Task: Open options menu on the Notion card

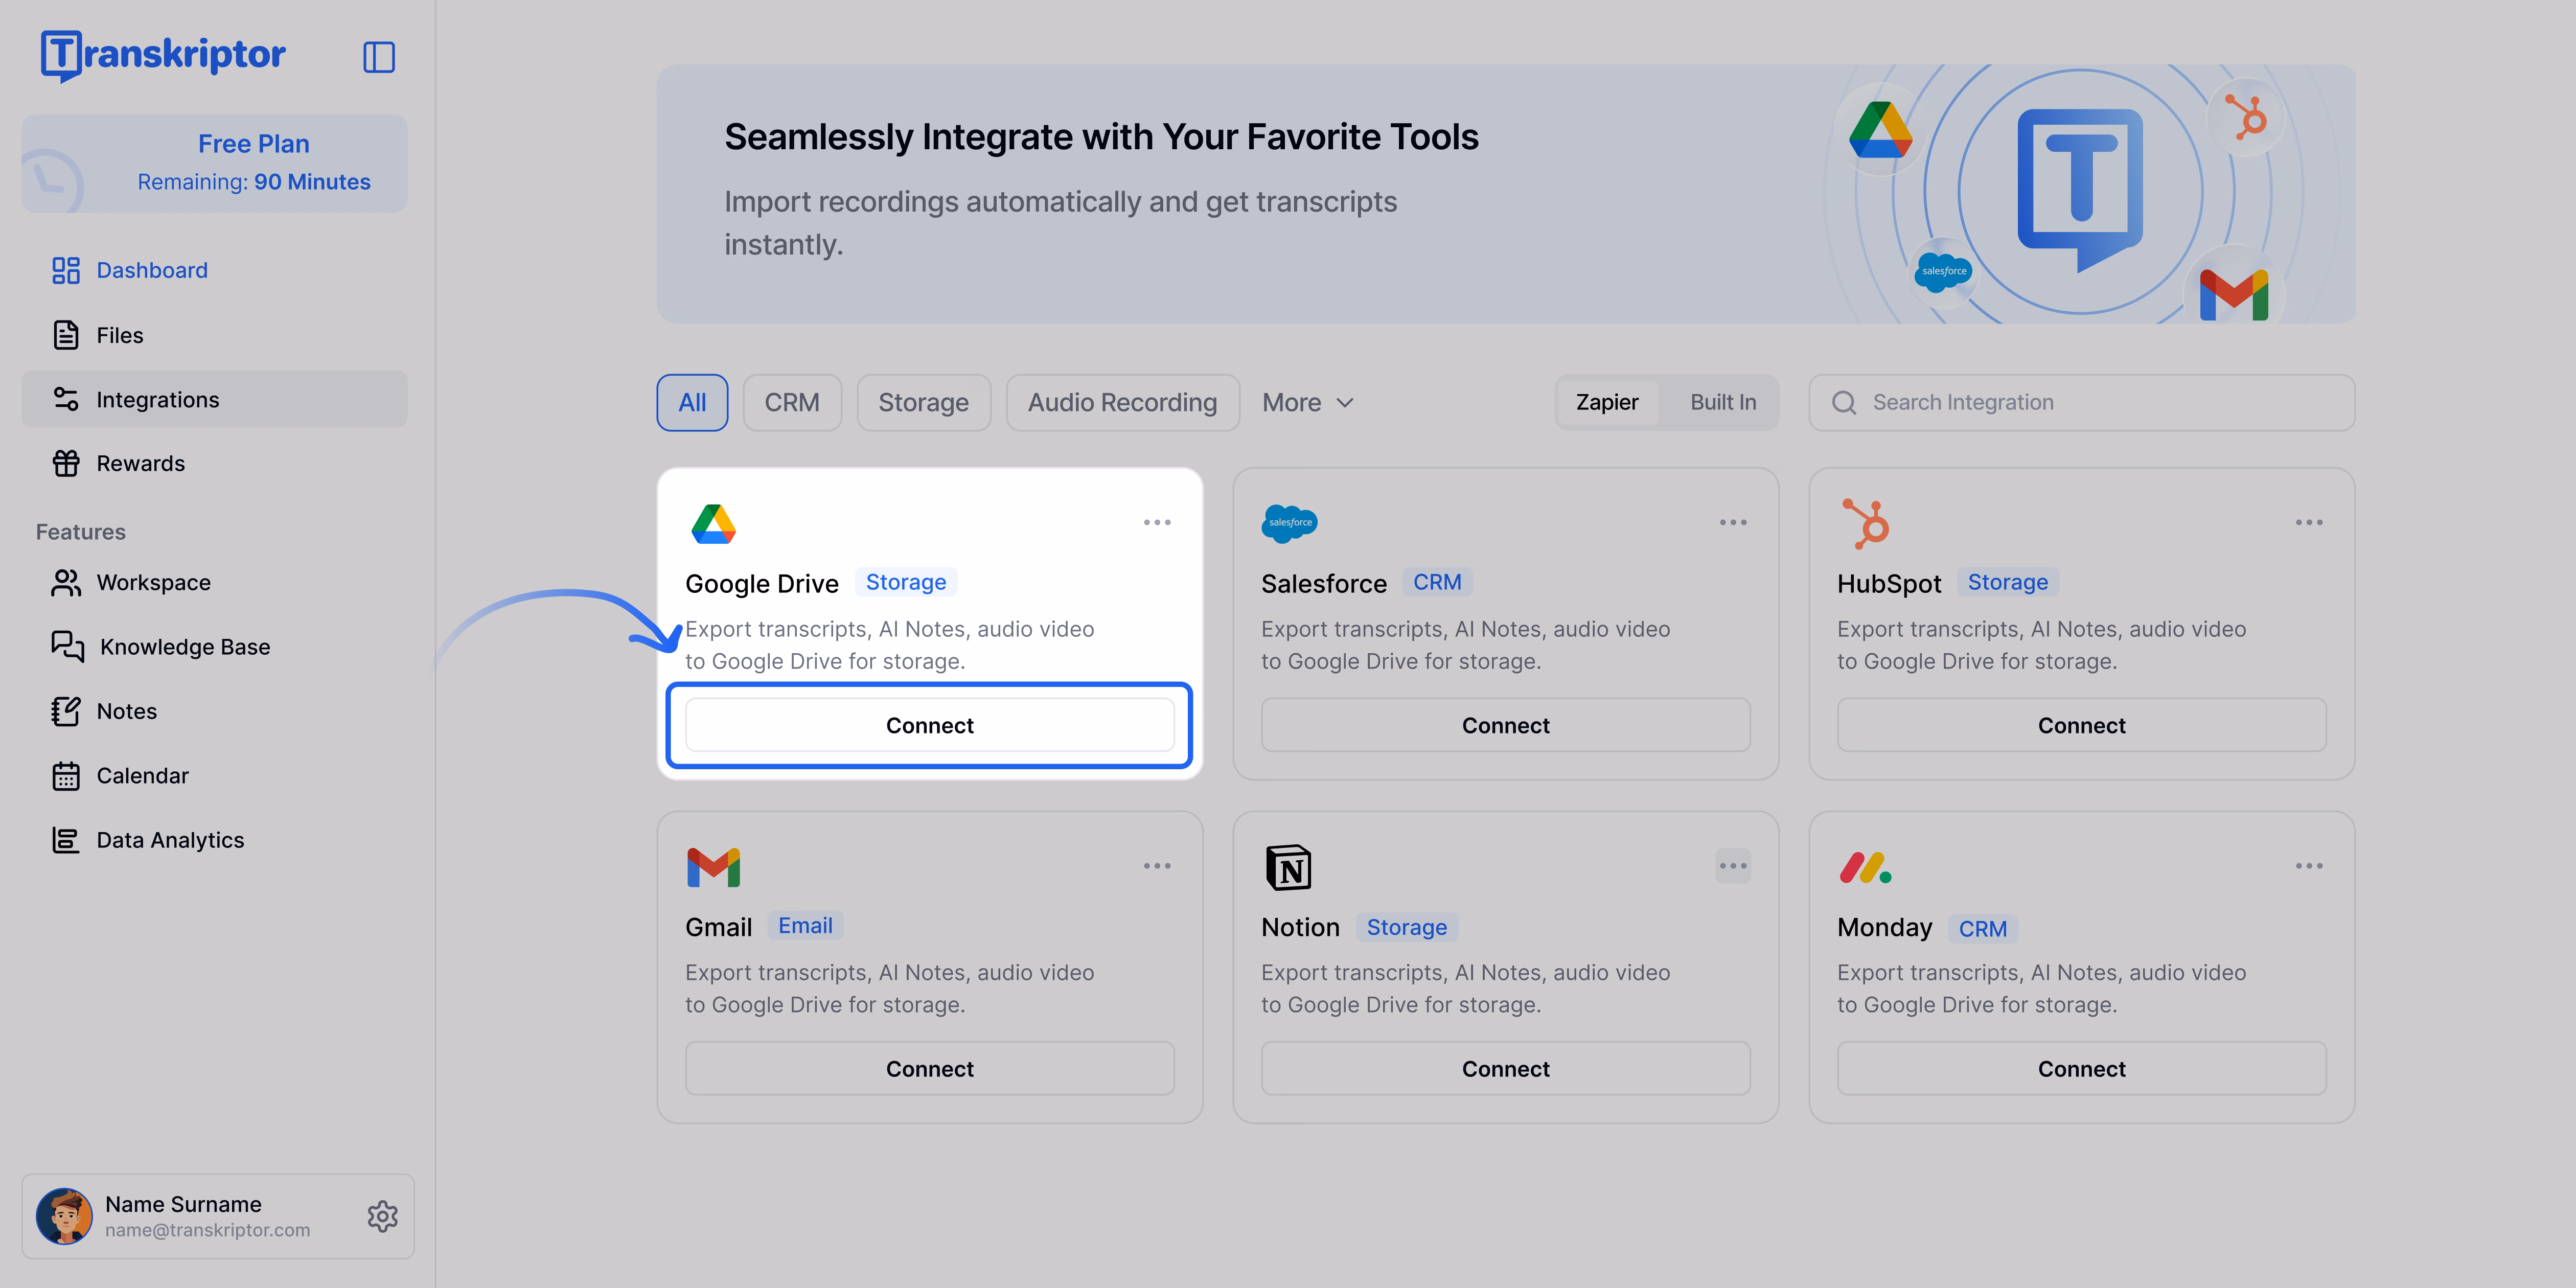Action: tap(1733, 865)
